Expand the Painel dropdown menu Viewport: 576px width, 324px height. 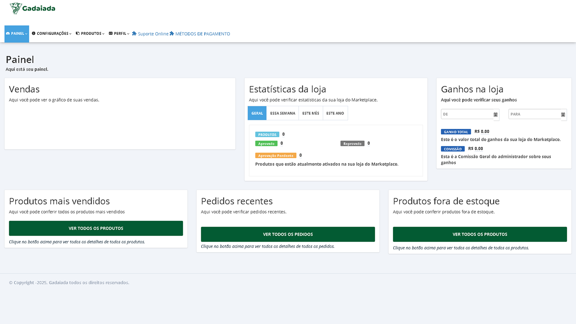pyautogui.click(x=17, y=34)
